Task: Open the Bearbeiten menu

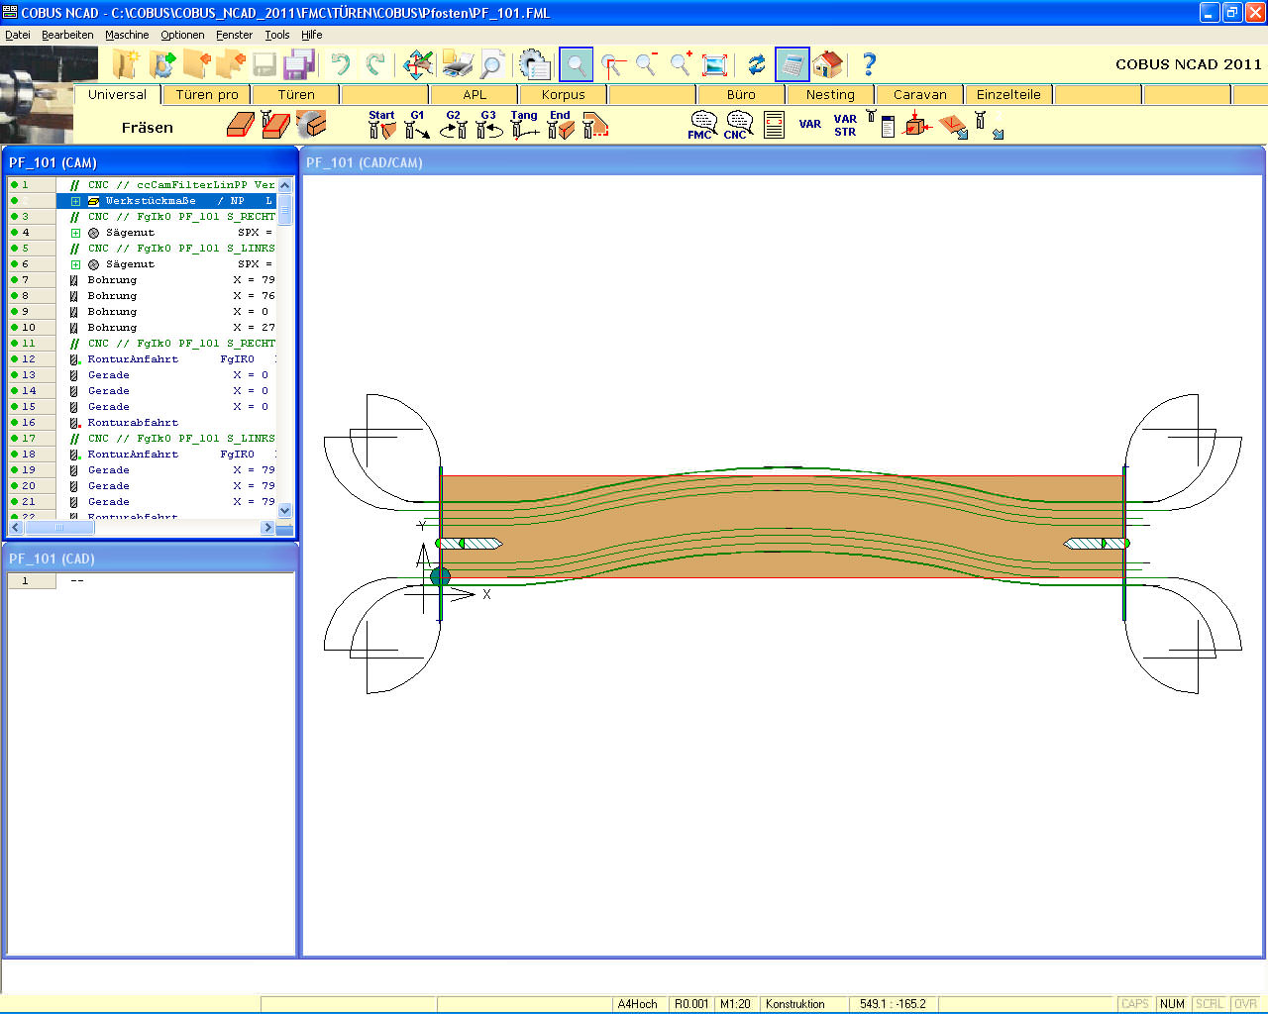Action: (x=67, y=35)
